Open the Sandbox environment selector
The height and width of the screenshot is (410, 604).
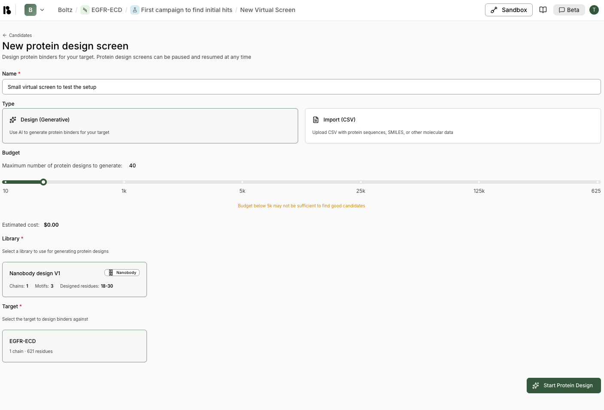[x=509, y=9]
